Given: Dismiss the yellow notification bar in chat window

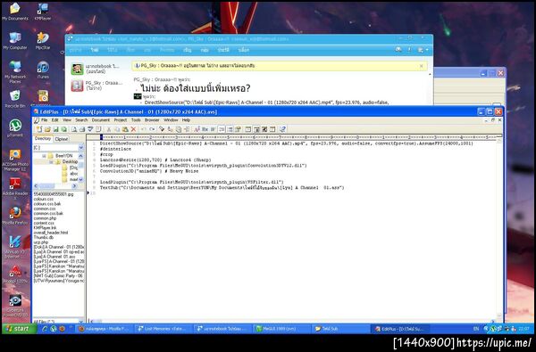Looking at the screenshot, I should [x=421, y=66].
